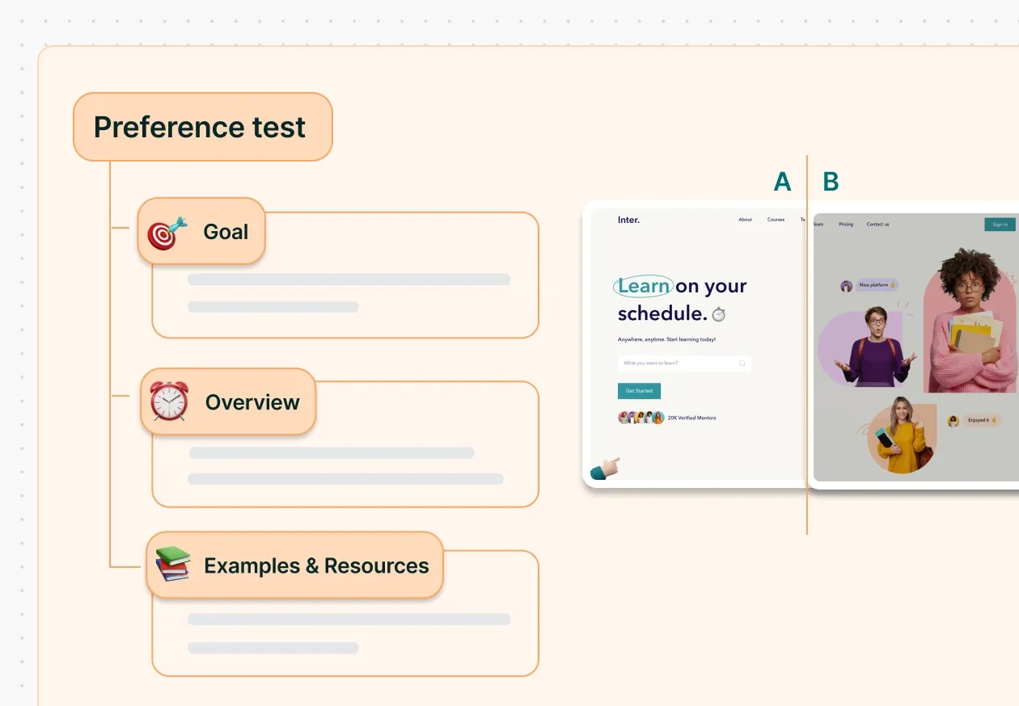This screenshot has width=1019, height=706.
Task: Click the stopwatch emoji after 'schedule.'
Action: pyautogui.click(x=718, y=314)
